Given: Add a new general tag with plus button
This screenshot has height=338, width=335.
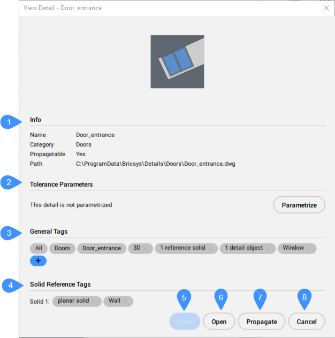Looking at the screenshot, I should tap(39, 261).
